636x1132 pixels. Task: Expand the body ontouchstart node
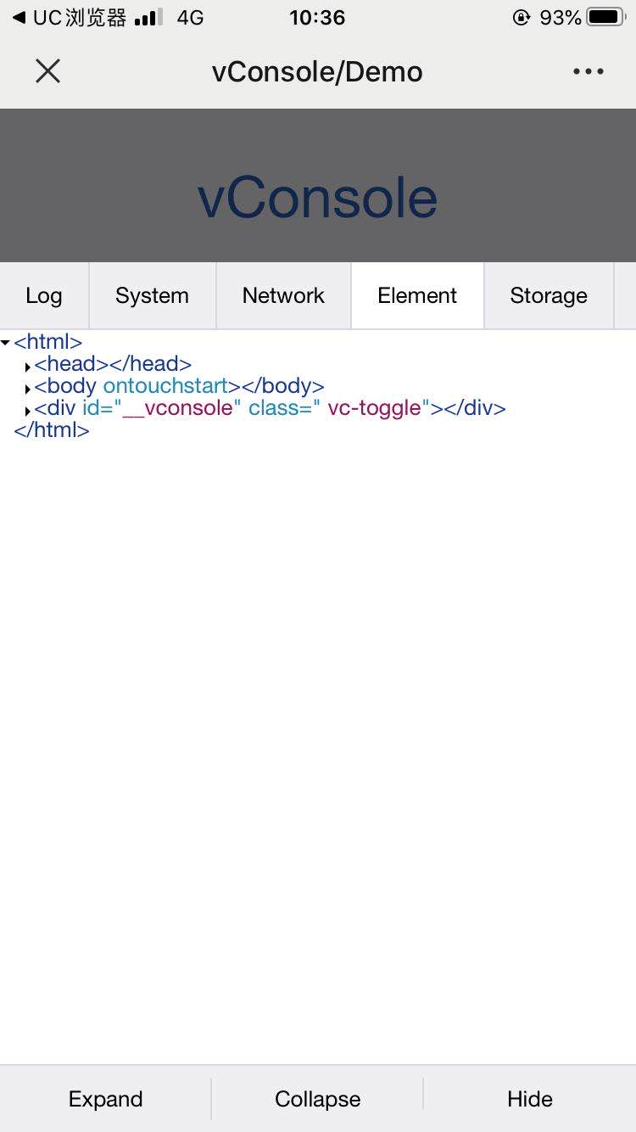point(28,389)
